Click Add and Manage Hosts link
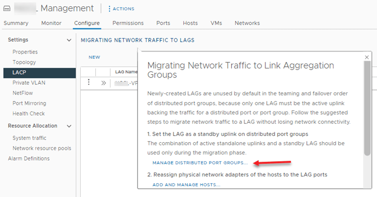This screenshot has width=377, height=197. click(x=186, y=185)
